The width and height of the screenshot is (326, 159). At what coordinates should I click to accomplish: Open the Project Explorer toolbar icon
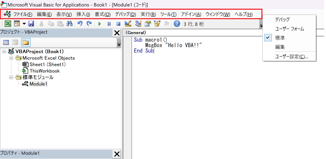point(138,24)
